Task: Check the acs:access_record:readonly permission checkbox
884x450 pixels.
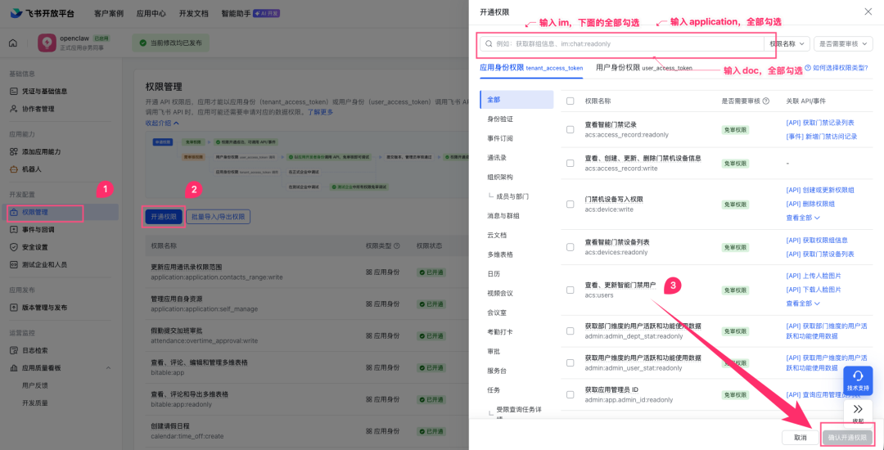Action: pyautogui.click(x=571, y=129)
